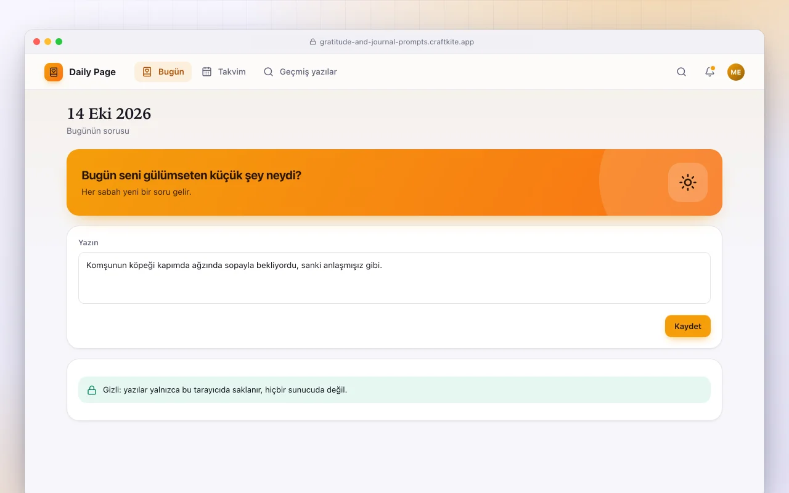Click the browser address bar URL

click(x=397, y=42)
